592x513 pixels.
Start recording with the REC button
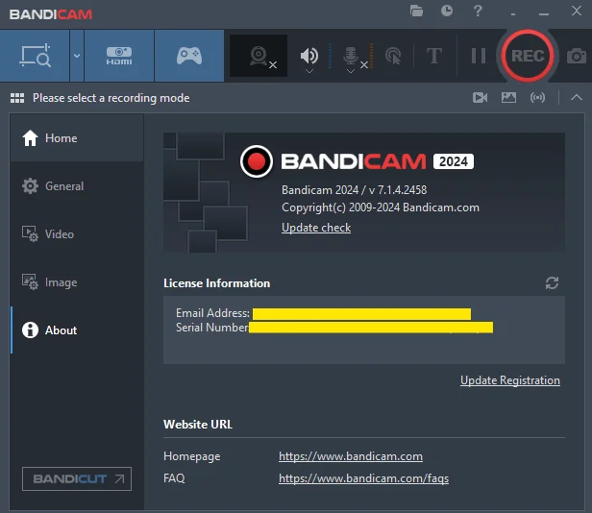tap(528, 56)
